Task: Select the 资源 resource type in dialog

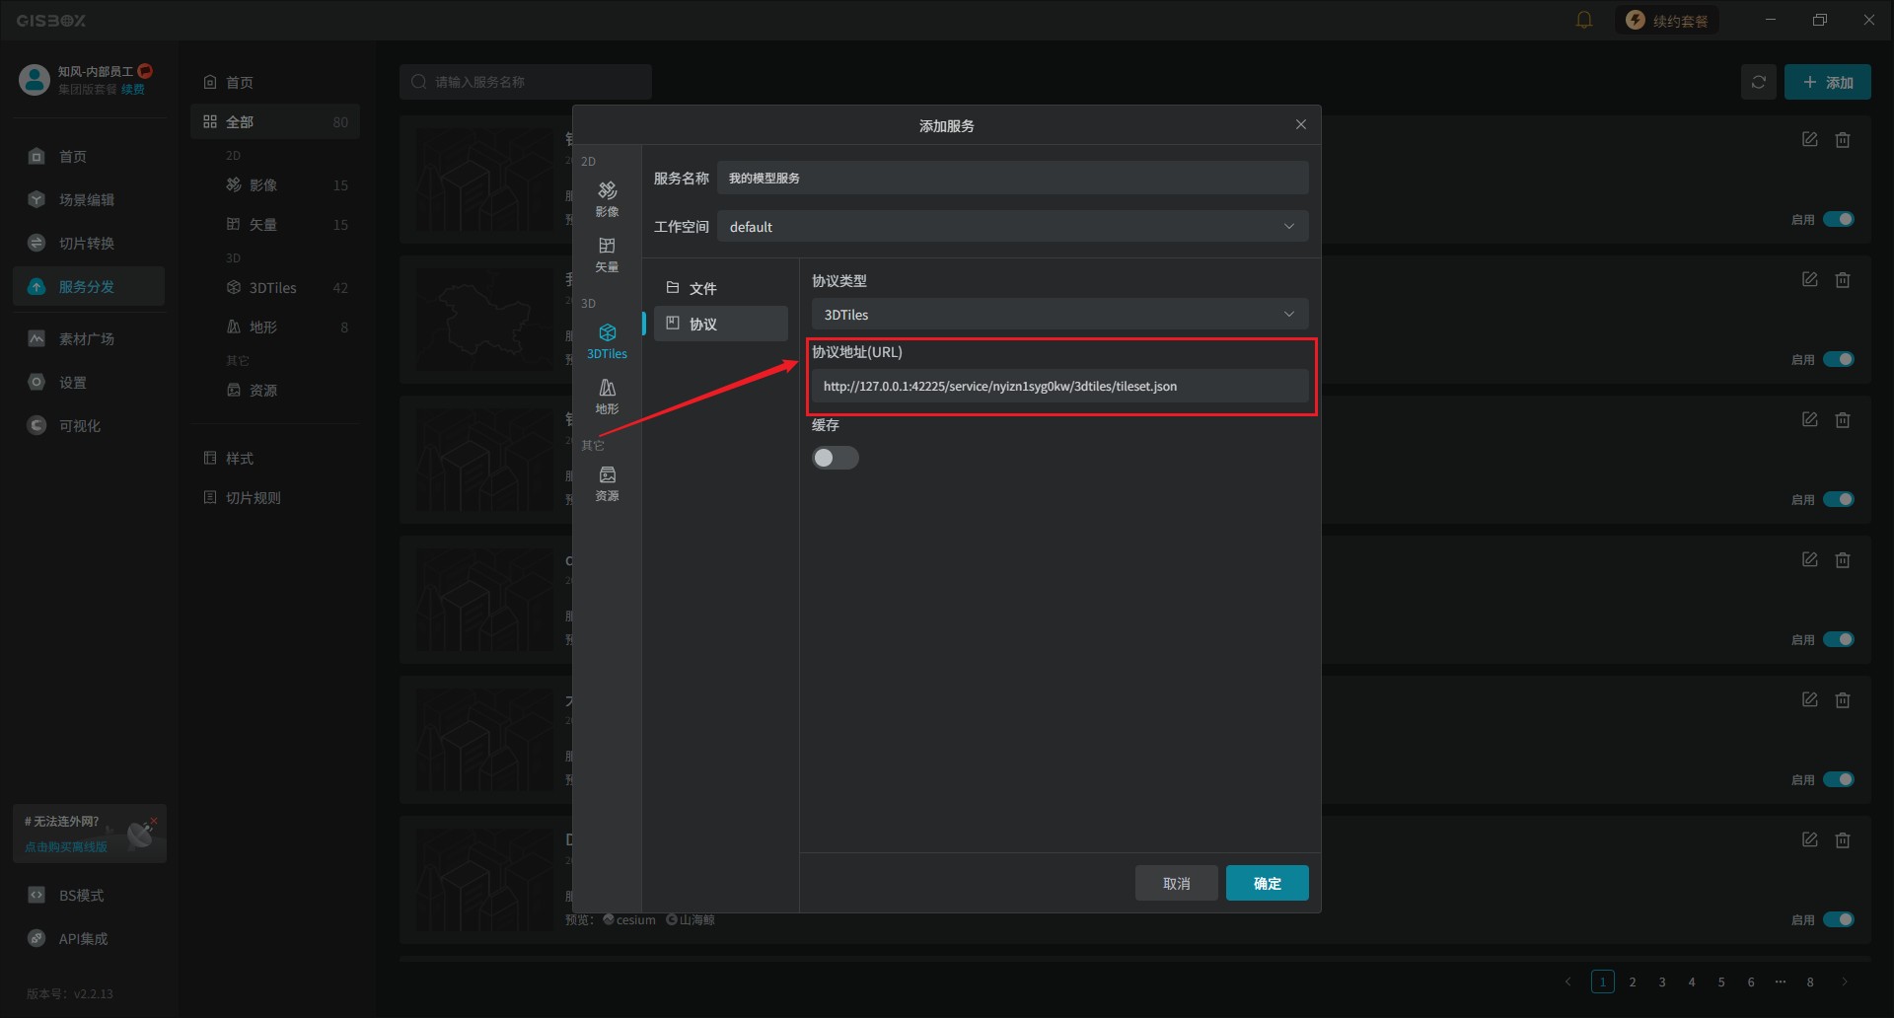Action: [x=607, y=482]
